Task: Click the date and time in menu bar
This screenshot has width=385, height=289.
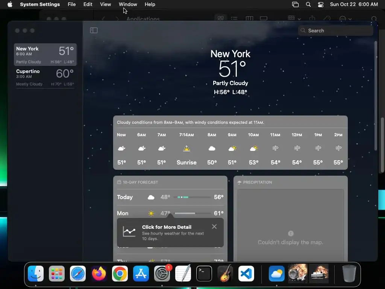Action: click(354, 4)
